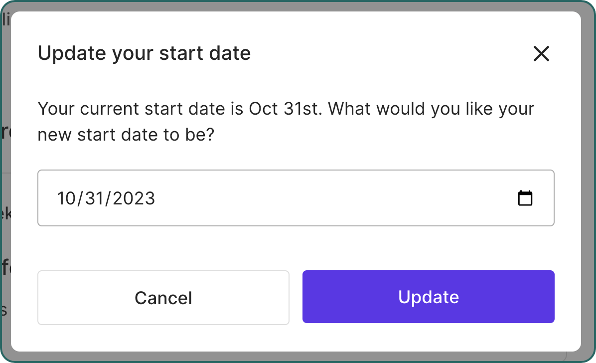Click the dimmed backdrop below the dialog
The height and width of the screenshot is (363, 596).
pos(298,357)
